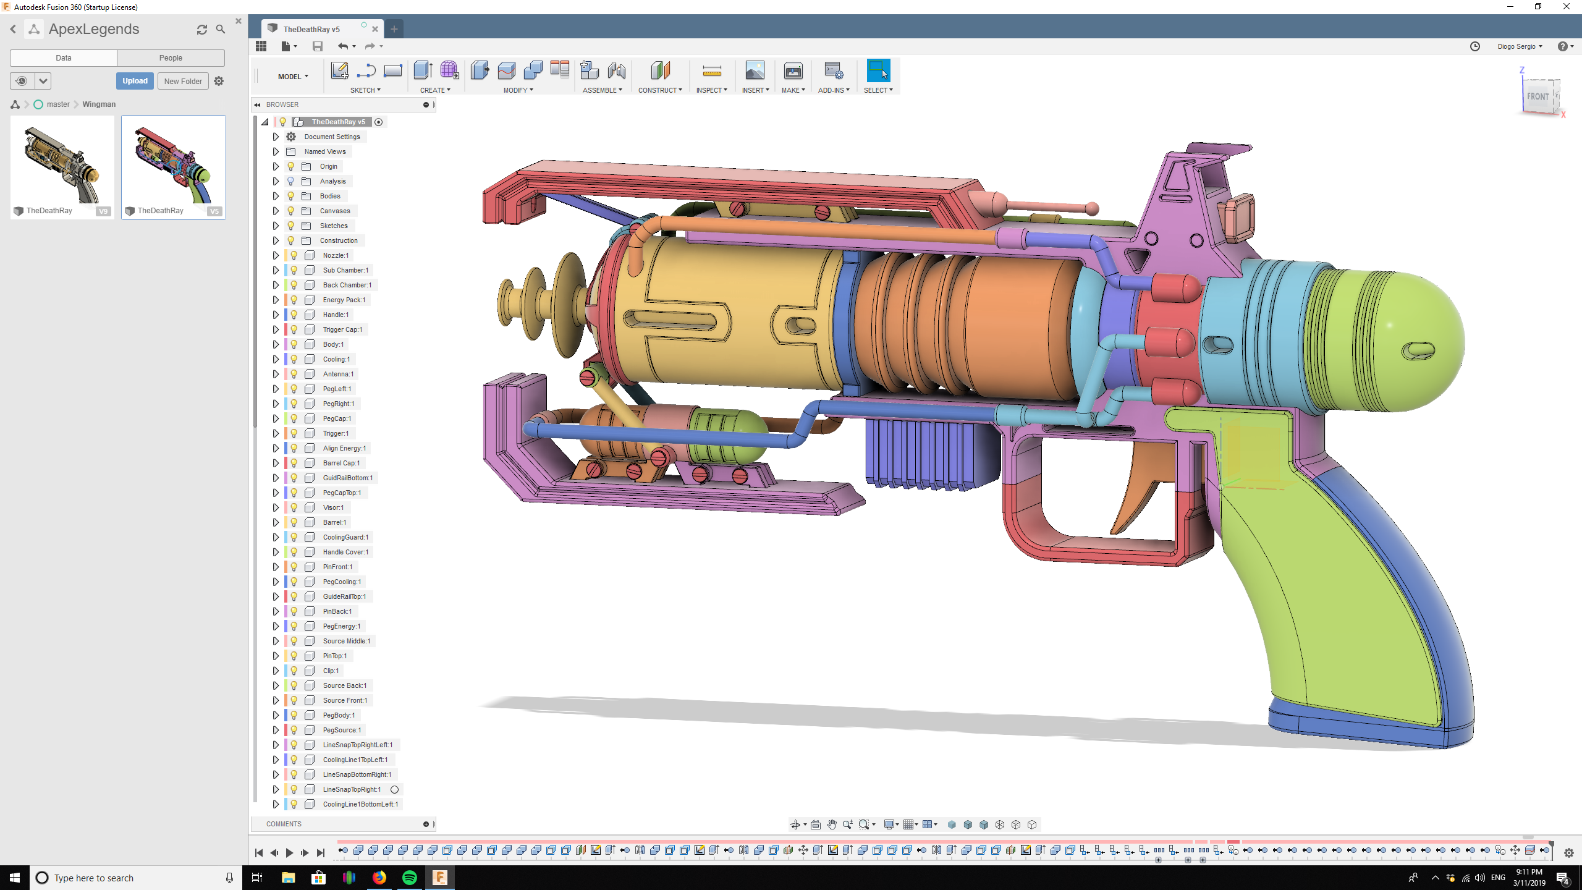Select the Rectangle sketch tool
This screenshot has height=890, width=1582.
tap(393, 70)
